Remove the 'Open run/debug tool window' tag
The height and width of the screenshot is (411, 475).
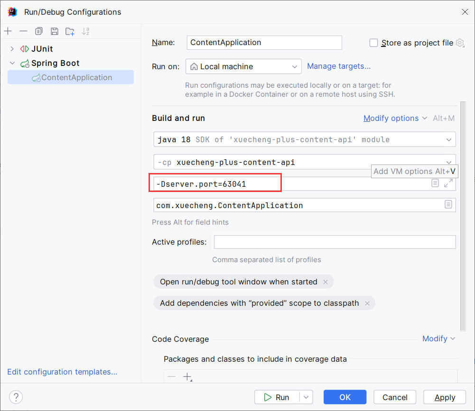point(326,282)
